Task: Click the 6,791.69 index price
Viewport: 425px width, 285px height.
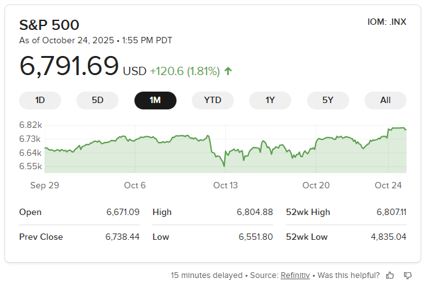Action: coord(69,66)
